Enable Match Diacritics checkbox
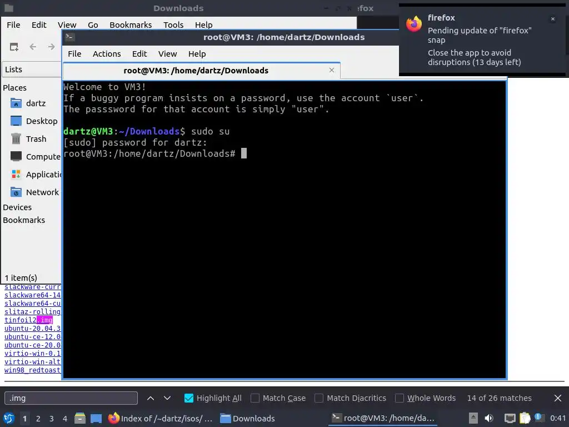 point(319,398)
